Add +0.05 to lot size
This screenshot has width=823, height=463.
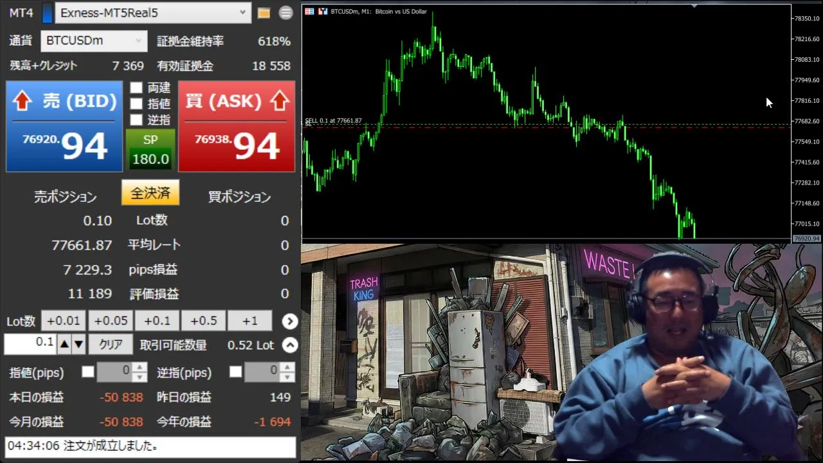(110, 321)
